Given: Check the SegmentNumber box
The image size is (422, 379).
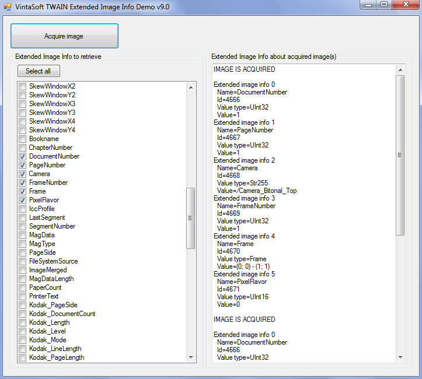Looking at the screenshot, I should click(23, 227).
